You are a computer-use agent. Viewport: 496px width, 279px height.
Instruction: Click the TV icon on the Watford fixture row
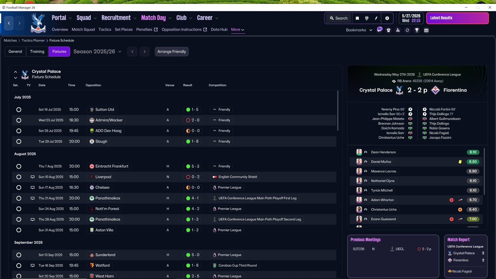(33, 265)
